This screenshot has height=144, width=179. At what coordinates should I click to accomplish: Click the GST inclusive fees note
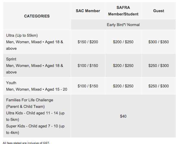(x=26, y=143)
